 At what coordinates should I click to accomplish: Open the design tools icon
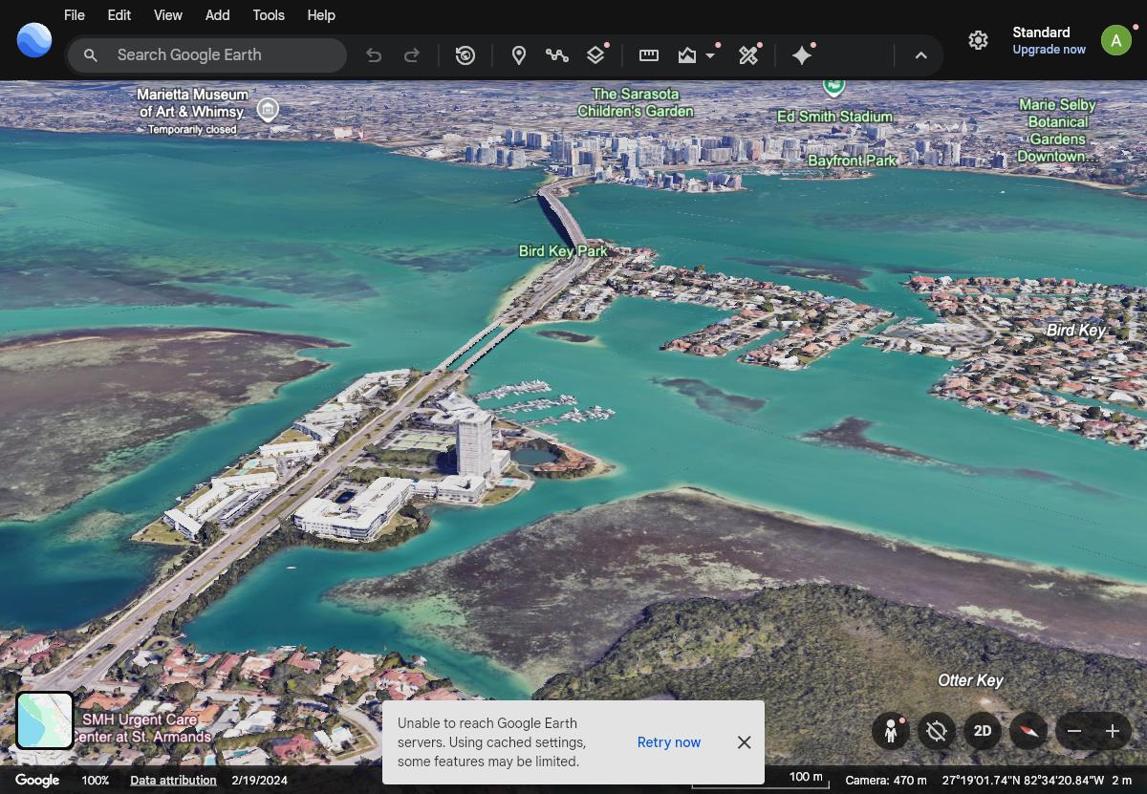(748, 55)
